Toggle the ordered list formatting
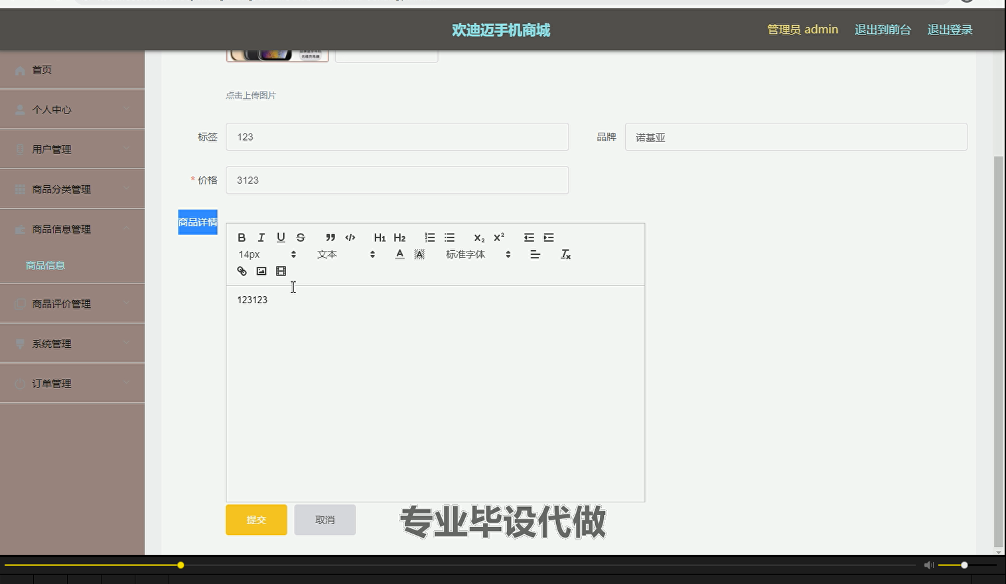1006x584 pixels. [x=429, y=237]
